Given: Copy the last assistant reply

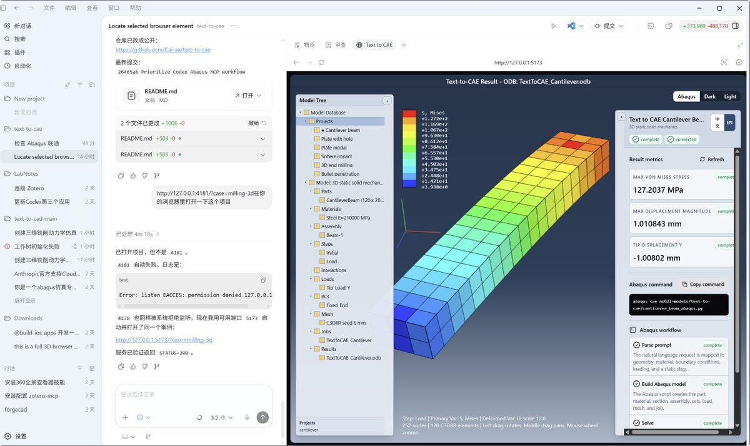Looking at the screenshot, I should click(121, 367).
